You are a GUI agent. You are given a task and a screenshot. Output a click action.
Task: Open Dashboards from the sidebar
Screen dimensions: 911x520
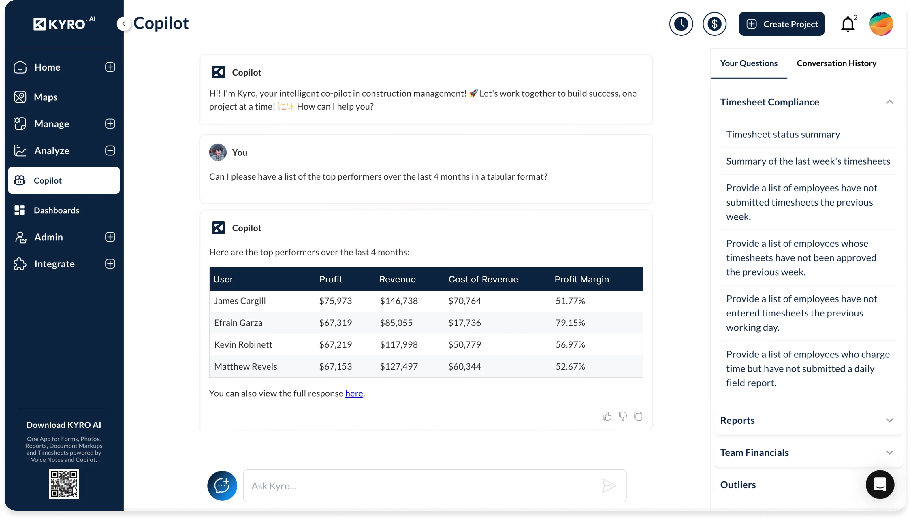pos(57,210)
